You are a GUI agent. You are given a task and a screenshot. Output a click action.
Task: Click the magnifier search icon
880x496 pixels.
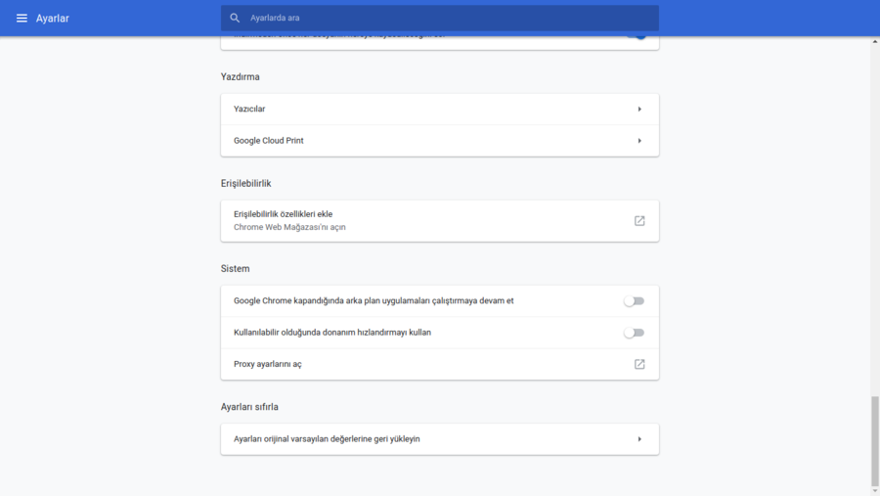pos(235,19)
